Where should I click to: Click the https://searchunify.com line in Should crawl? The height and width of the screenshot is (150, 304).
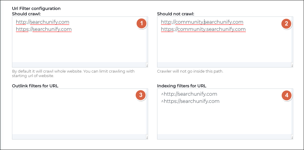click(x=44, y=29)
